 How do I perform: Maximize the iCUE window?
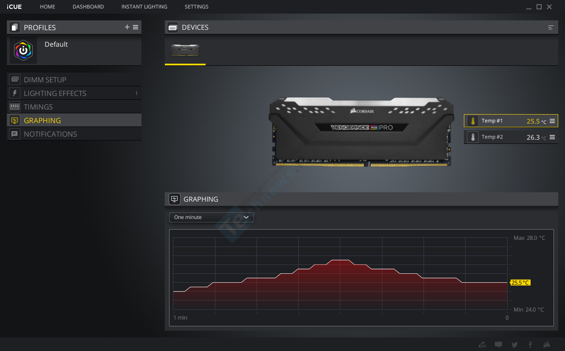click(539, 7)
